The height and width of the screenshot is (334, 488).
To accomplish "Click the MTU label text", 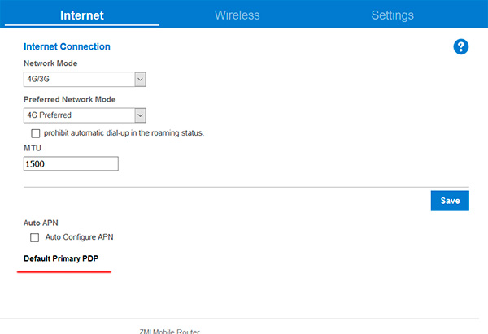I will tap(33, 148).
